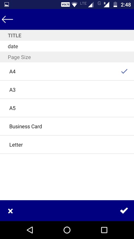
Task: Tap the Android back navigation triangle
Action: tap(30, 230)
